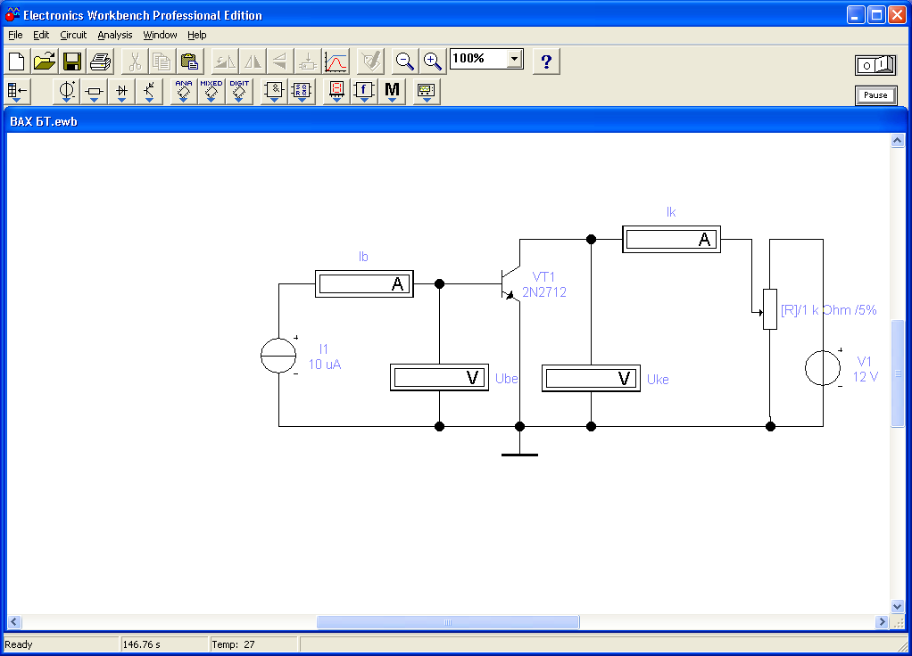The image size is (912, 656).
Task: Click the Pause simulation button
Action: 875,95
